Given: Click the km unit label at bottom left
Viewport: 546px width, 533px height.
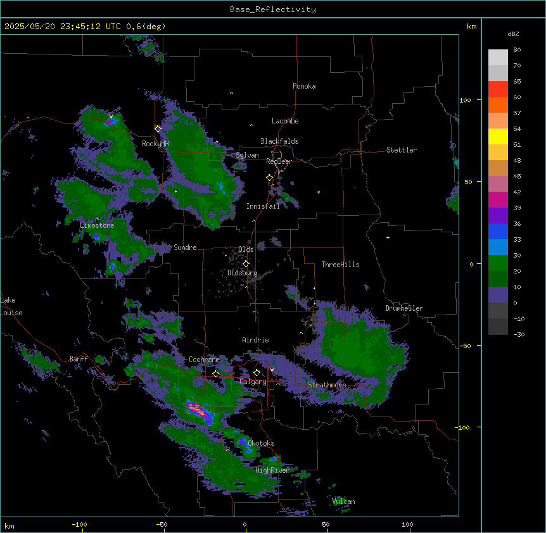Looking at the screenshot, I should click(10, 525).
